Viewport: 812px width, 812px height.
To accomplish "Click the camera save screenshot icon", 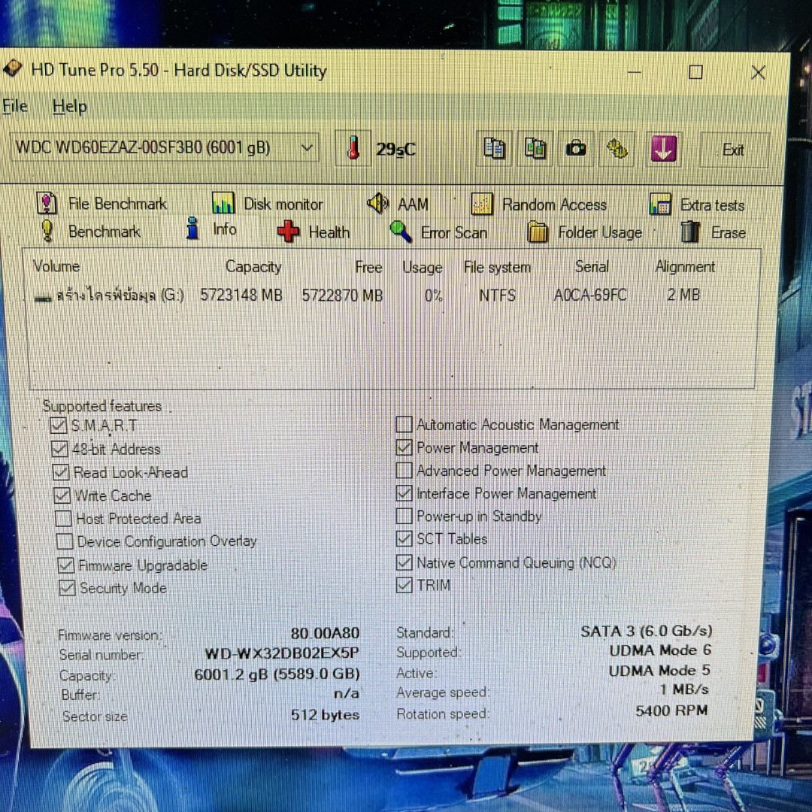I will 576,148.
